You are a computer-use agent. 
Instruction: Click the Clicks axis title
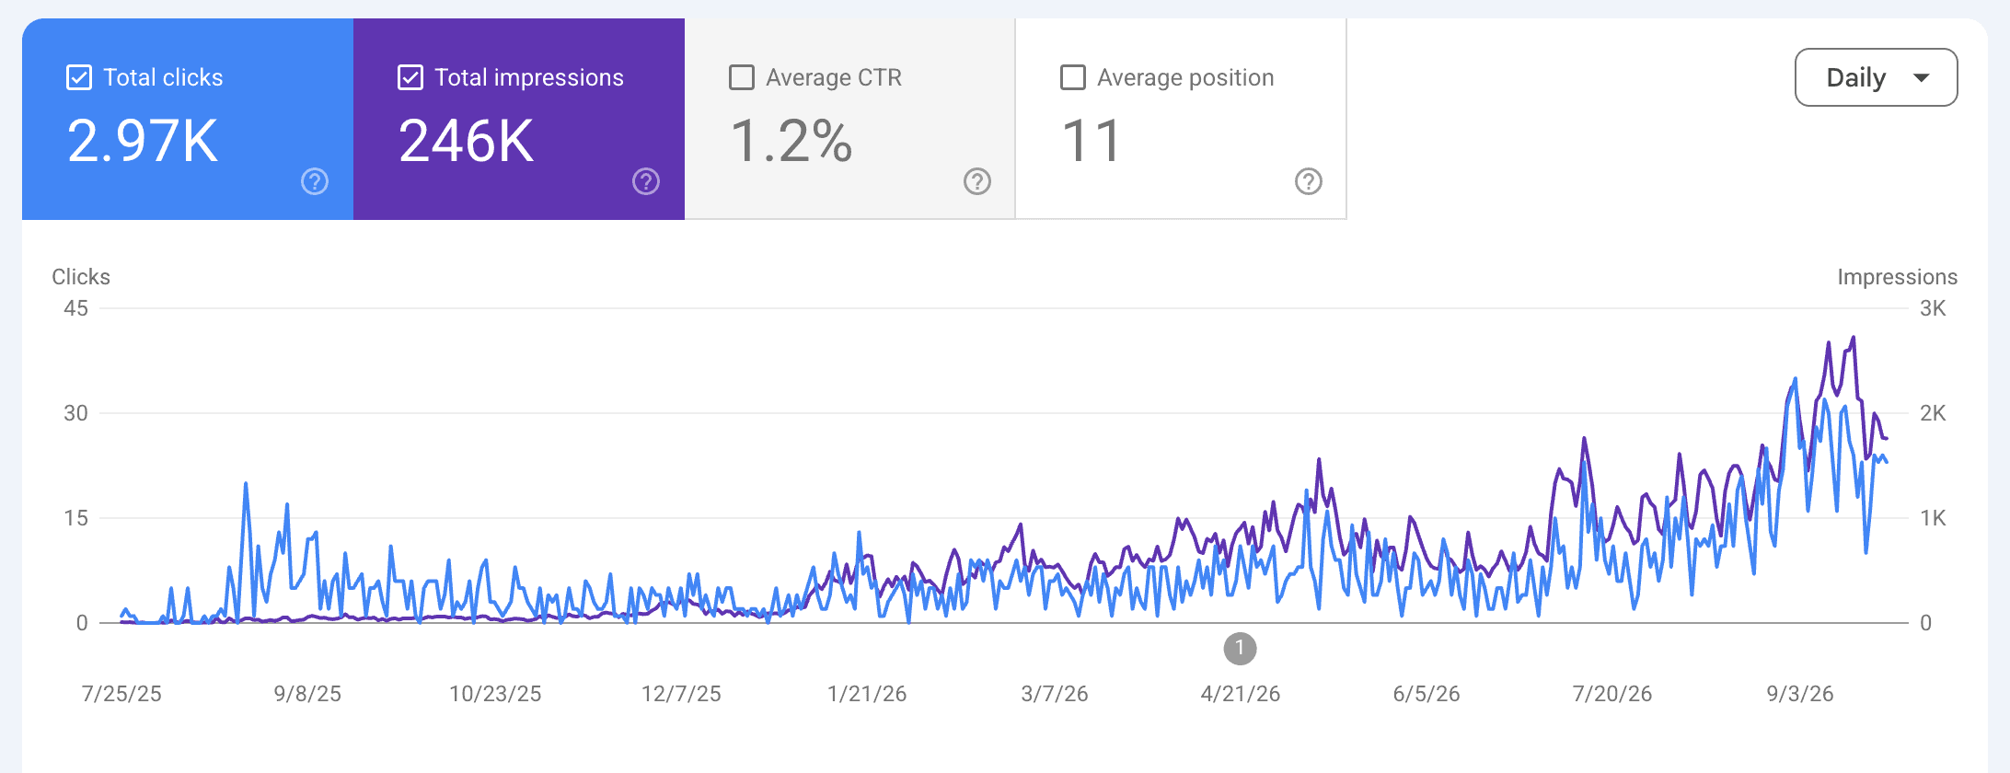click(81, 277)
